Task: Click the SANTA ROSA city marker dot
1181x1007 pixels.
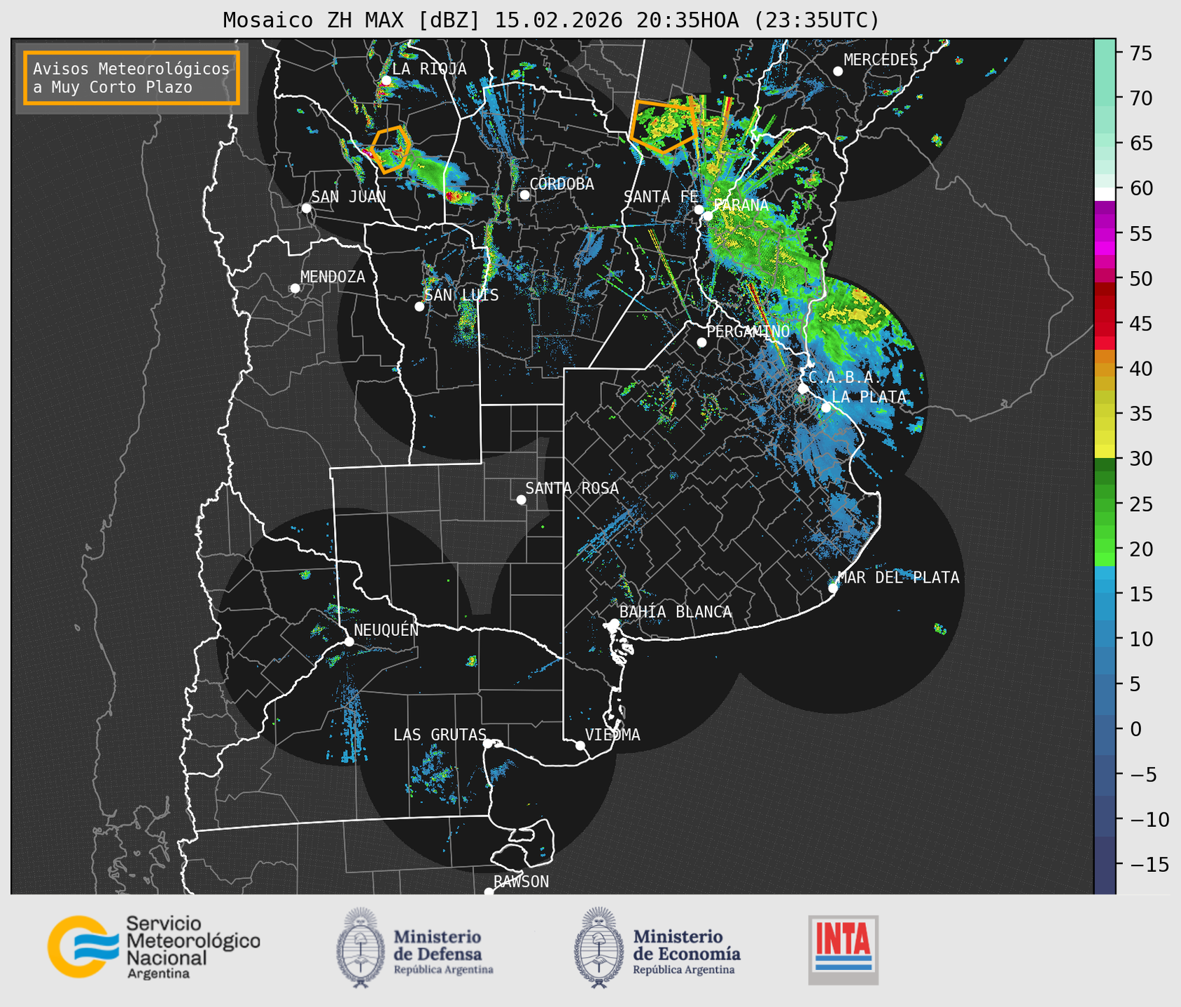Action: pyautogui.click(x=521, y=499)
